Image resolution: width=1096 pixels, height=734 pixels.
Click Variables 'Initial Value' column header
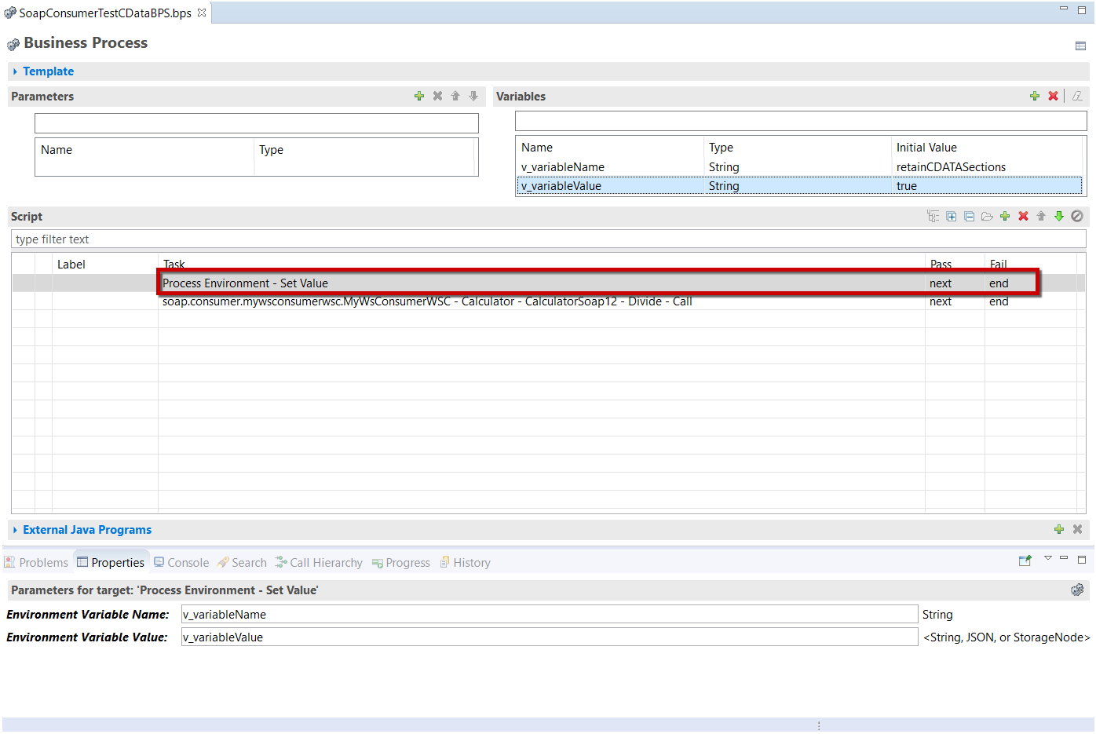coord(926,148)
